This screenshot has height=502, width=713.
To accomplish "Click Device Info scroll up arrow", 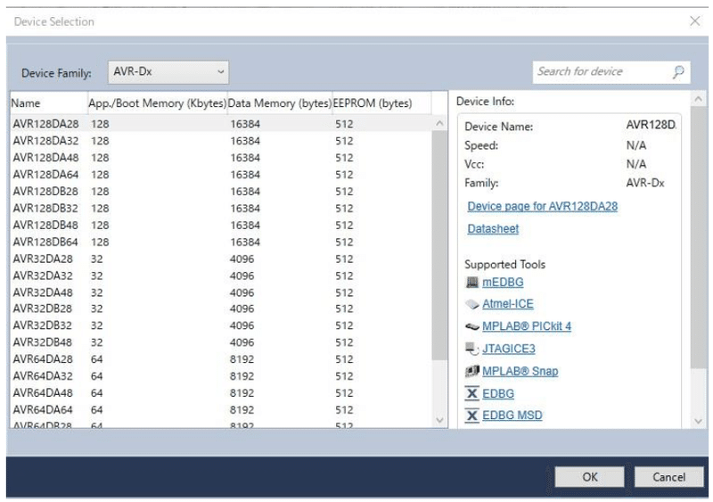I will point(699,99).
